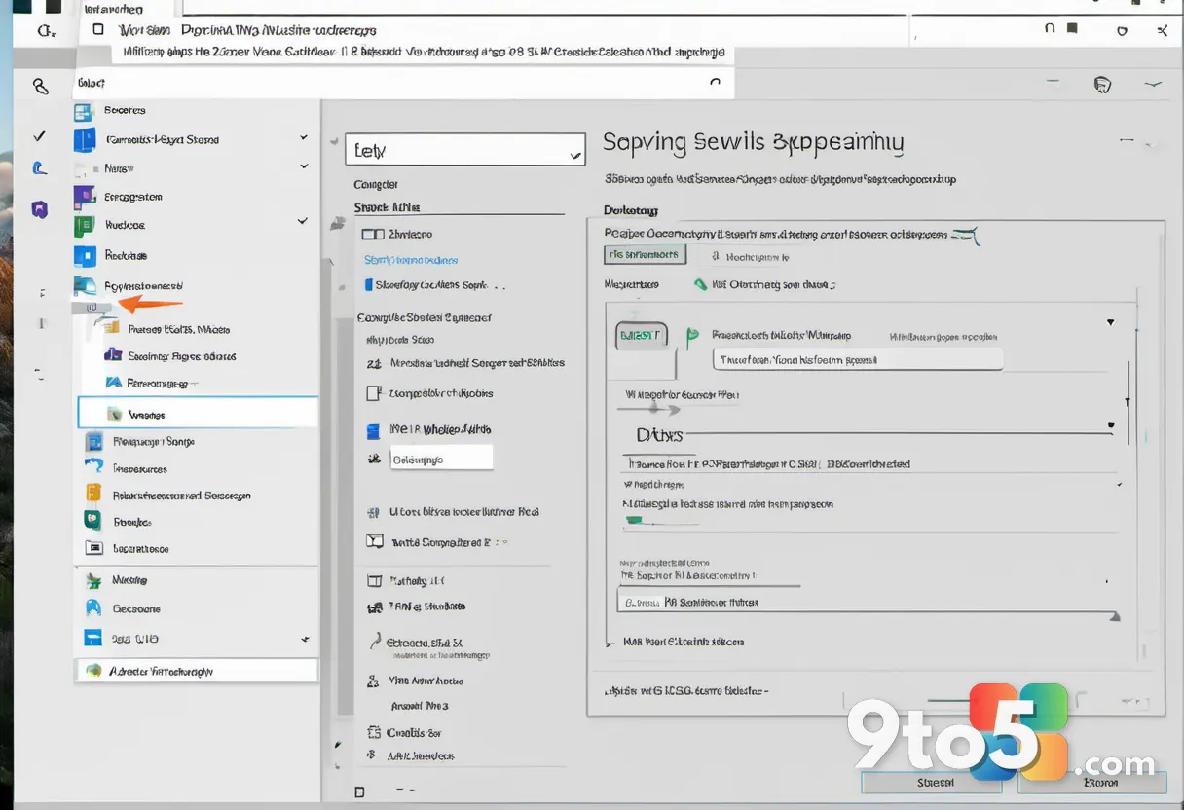Open the purple shield icon in left rail
Screen dimensions: 1184x810
(x=40, y=208)
